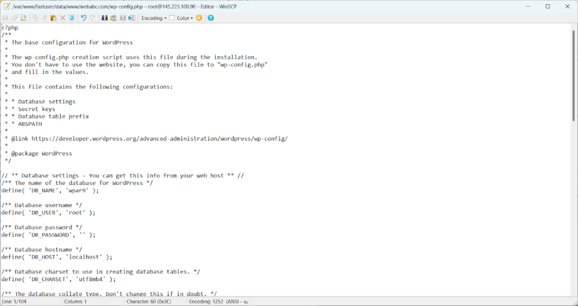Click the "* * Database table prefix" line
Image resolution: width=578 pixels, height=306 pixels.
pos(47,116)
